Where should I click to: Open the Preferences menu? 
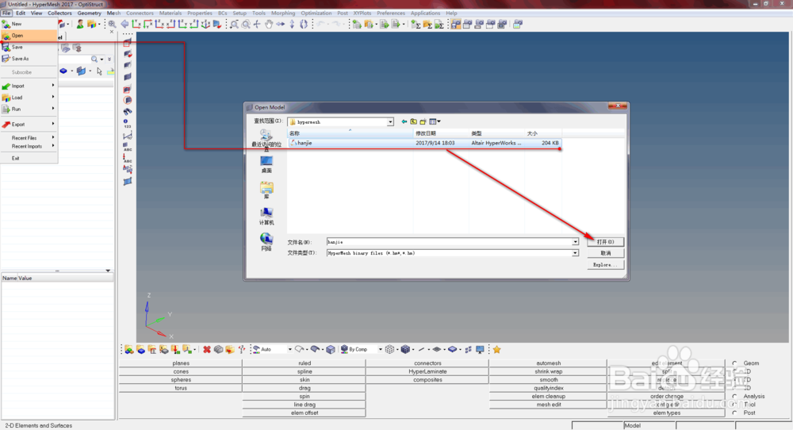(391, 13)
